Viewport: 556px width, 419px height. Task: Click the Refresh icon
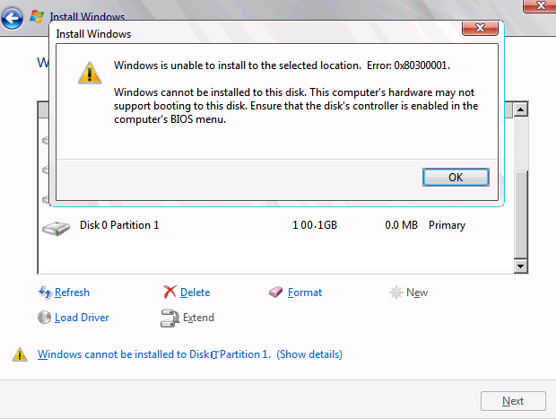[x=45, y=292]
